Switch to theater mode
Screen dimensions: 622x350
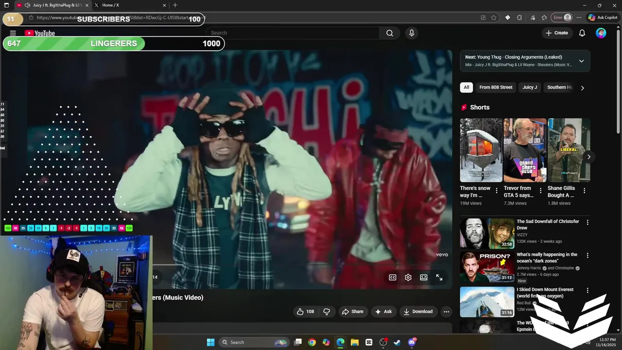424,277
